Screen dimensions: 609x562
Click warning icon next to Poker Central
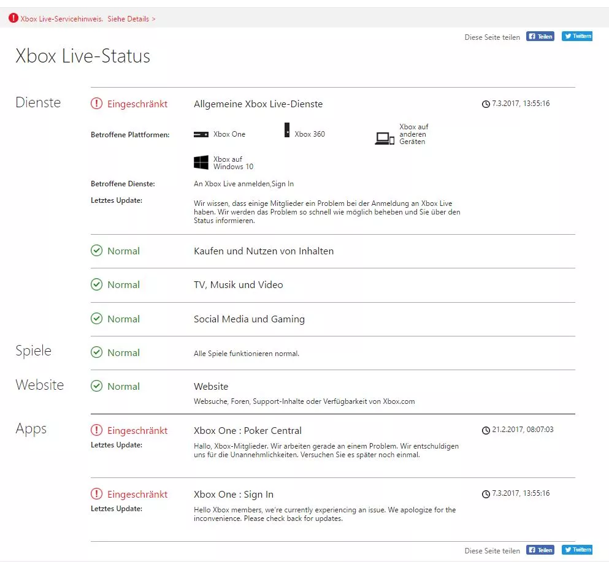97,430
